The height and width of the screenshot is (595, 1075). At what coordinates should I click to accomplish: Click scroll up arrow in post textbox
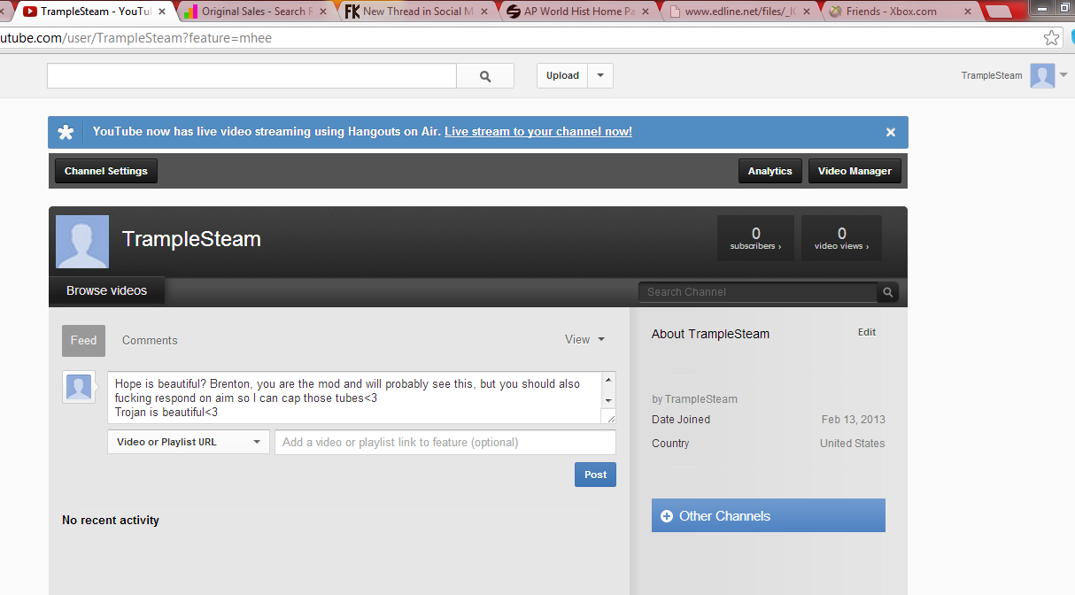[608, 380]
